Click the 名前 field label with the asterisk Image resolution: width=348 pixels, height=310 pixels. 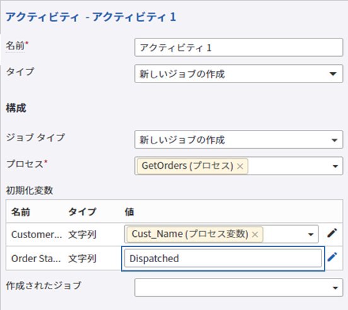17,45
